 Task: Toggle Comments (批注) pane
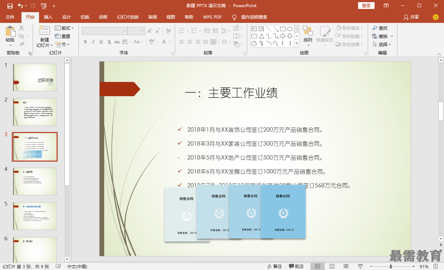coord(296,266)
